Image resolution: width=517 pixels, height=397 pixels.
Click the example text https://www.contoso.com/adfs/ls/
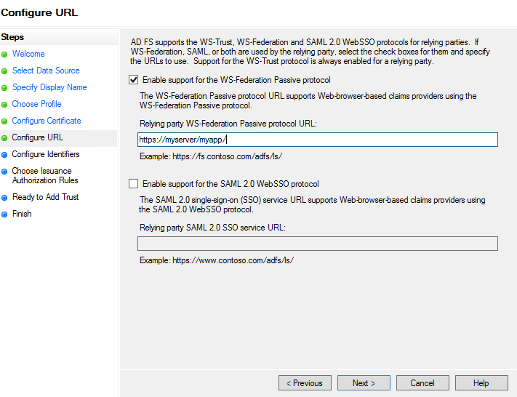233,260
